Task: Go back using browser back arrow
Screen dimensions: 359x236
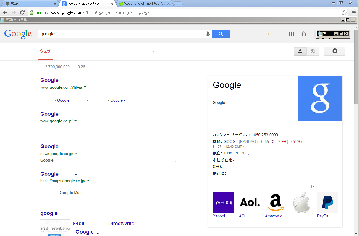Action: tap(5, 13)
